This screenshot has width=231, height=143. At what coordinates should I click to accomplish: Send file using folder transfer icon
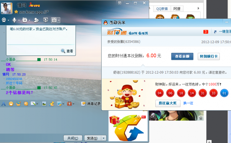[25, 20]
